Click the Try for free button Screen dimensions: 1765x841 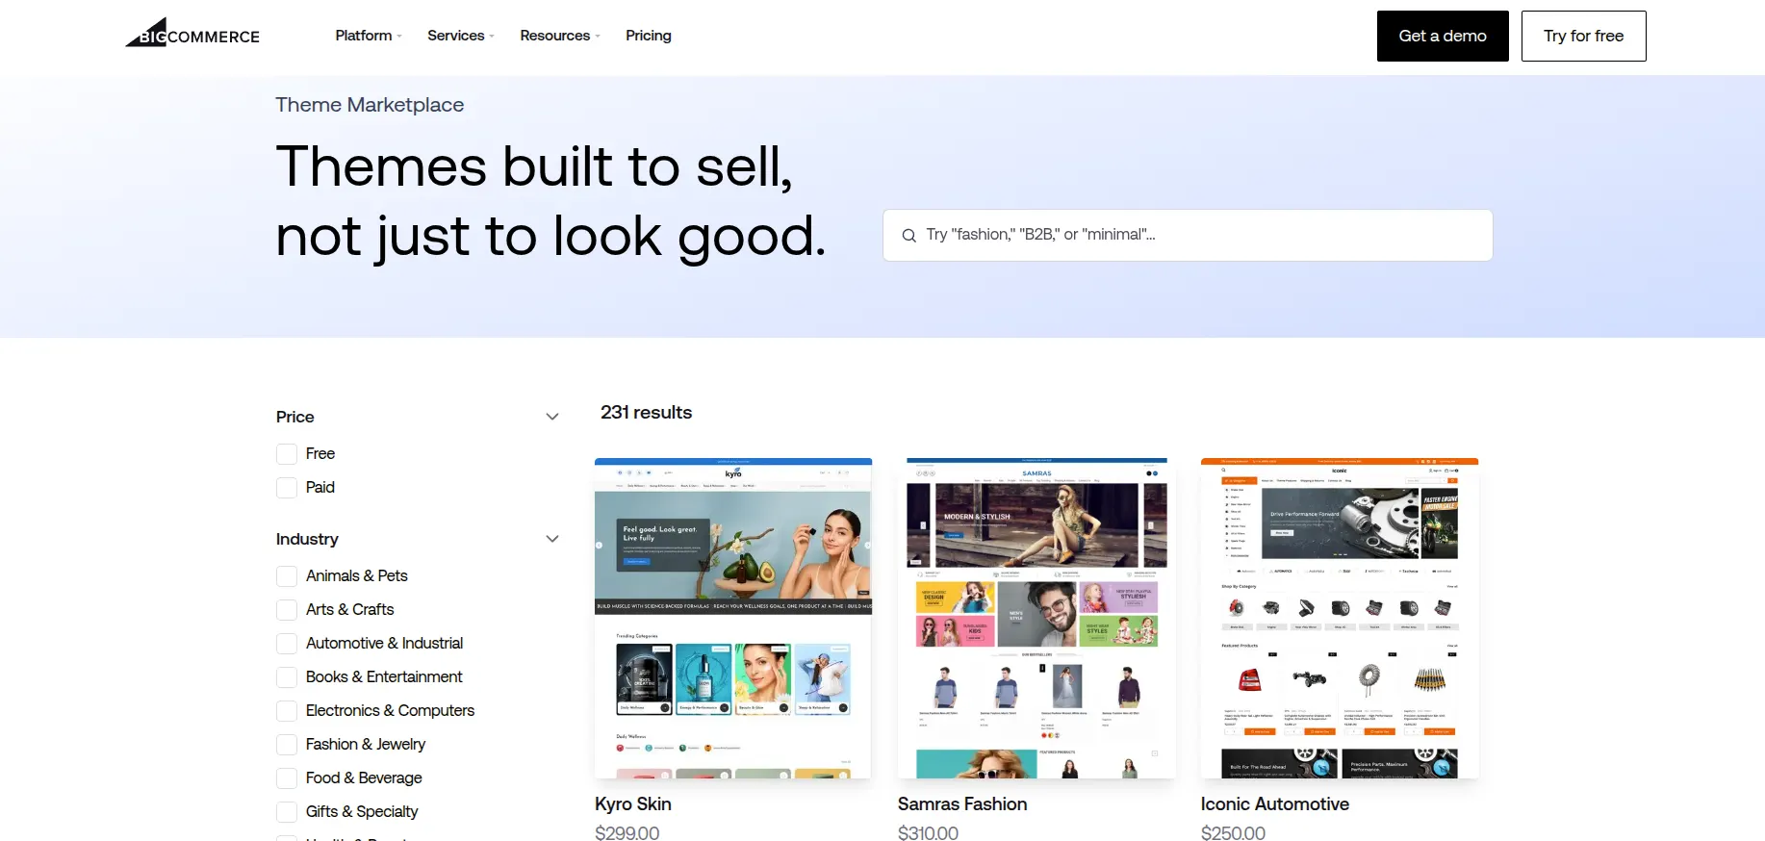pos(1583,36)
